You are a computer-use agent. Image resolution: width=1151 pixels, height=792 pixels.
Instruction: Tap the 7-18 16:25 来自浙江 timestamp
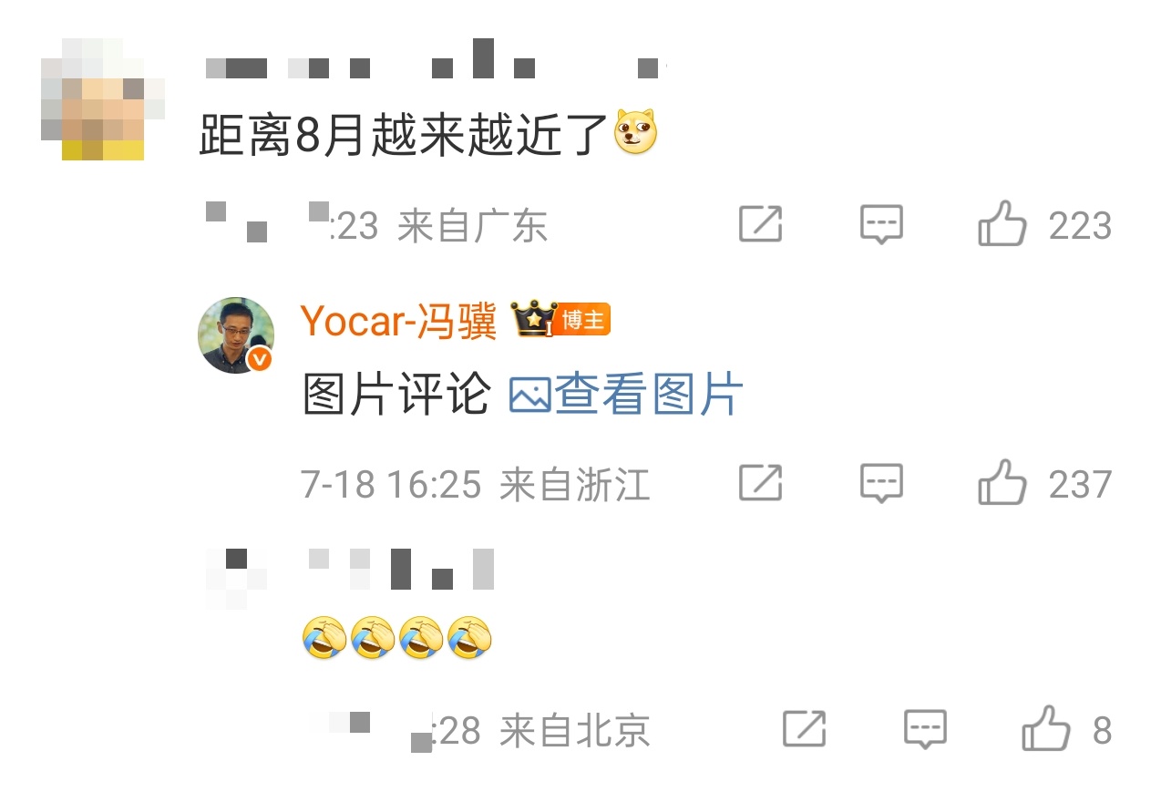coord(476,485)
